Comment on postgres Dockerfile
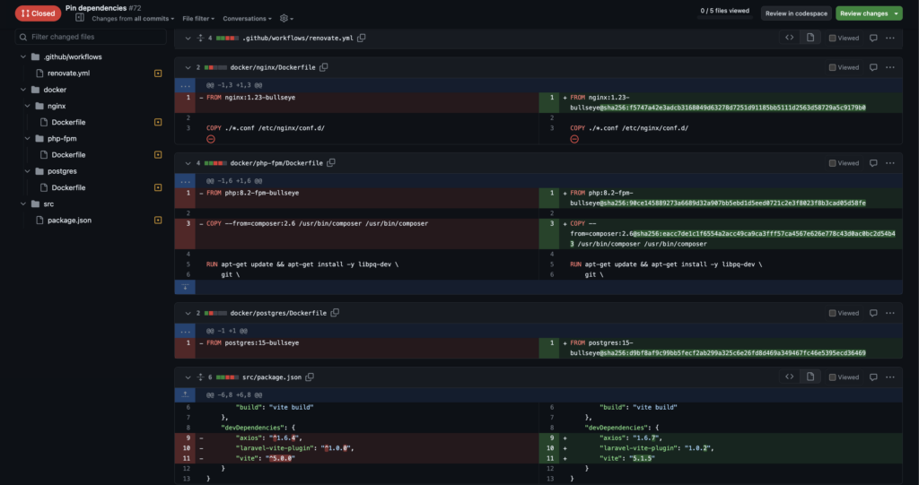919x485 pixels. click(873, 314)
